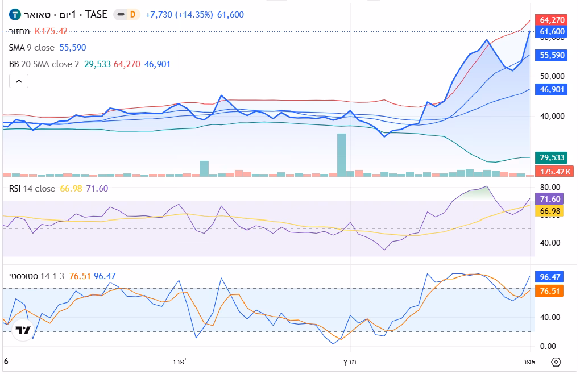580x374 pixels.
Task: Collapse the indicator legend with chevron
Action: coord(18,82)
